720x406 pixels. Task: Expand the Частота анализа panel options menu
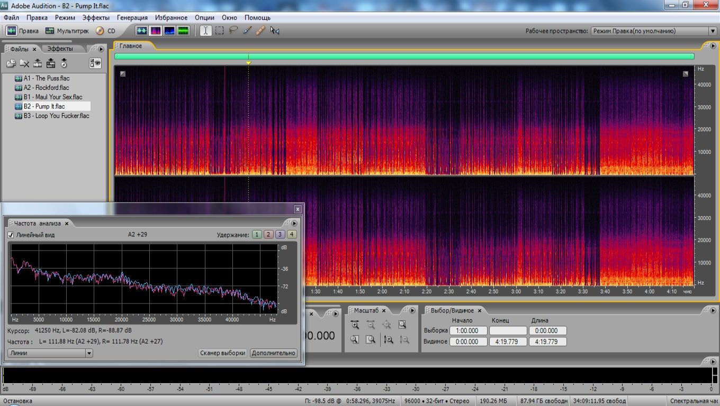[294, 223]
